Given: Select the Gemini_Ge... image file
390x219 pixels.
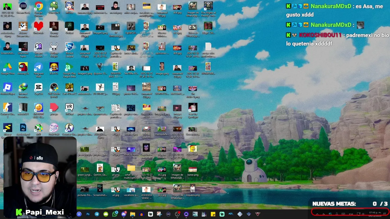Looking at the screenshot, I should point(100,170).
